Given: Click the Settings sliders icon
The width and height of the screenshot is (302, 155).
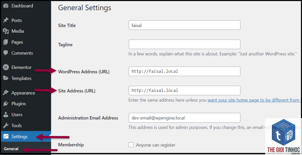Looking at the screenshot, I should (x=6, y=136).
